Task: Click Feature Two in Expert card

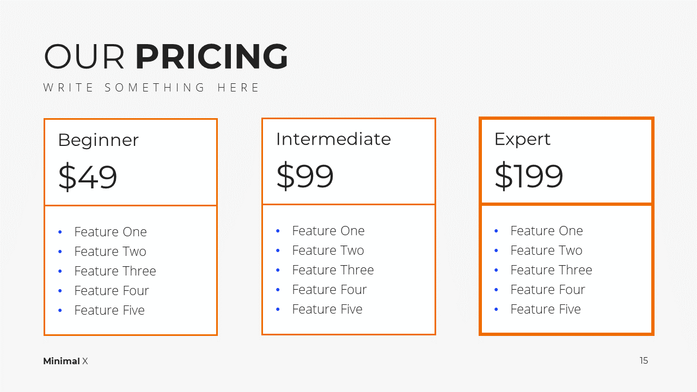Action: 546,250
